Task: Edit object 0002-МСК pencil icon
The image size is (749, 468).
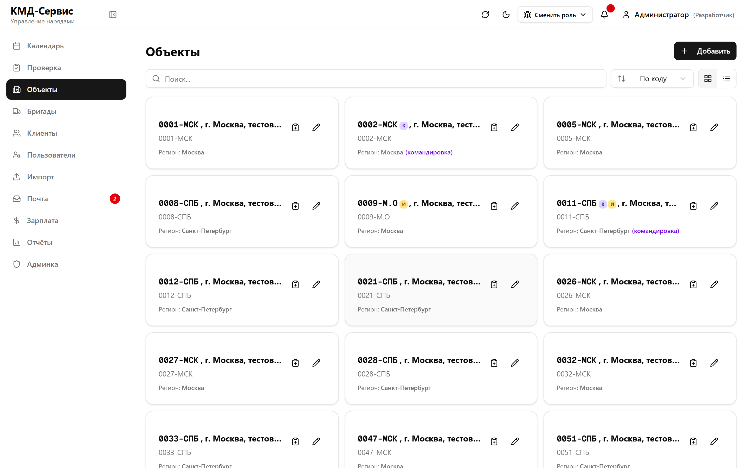Action: click(x=515, y=127)
